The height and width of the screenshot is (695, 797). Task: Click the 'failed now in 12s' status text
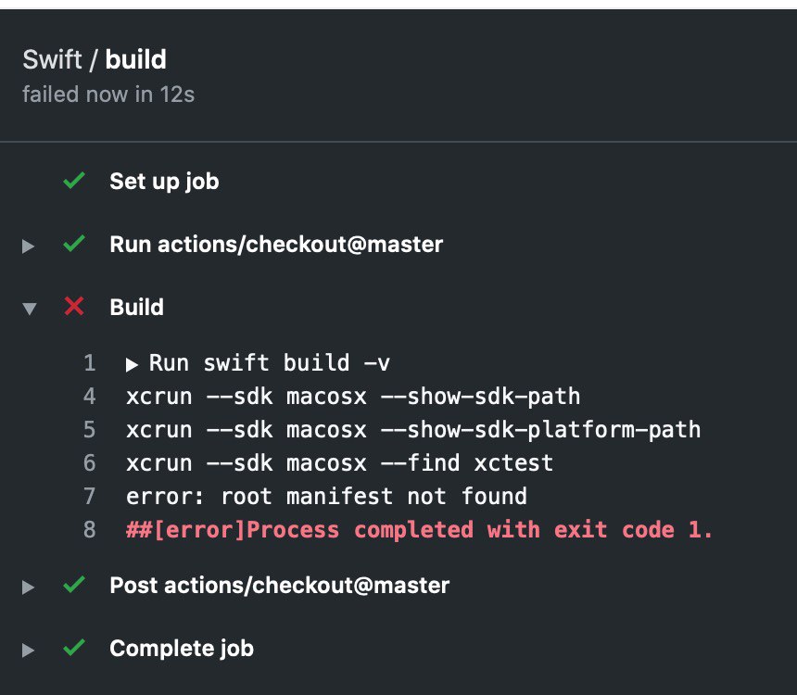tap(108, 95)
